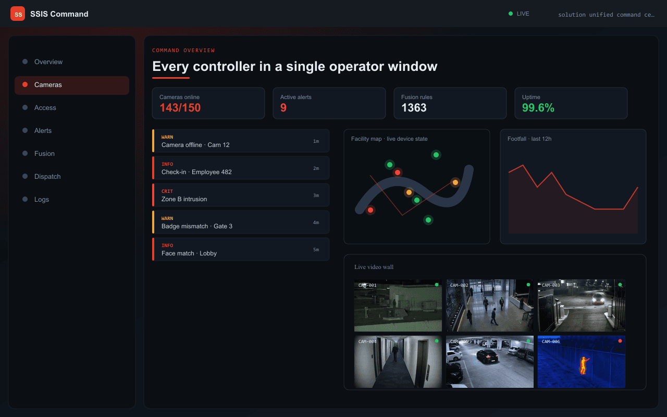Click 'solution unified command ce…' header text
Viewport: 667px width, 417px height.
click(x=607, y=15)
